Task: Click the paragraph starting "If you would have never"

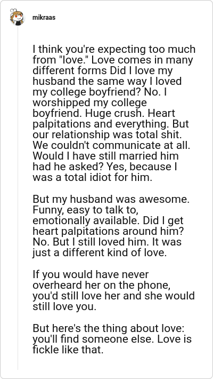Action: pyautogui.click(x=113, y=290)
